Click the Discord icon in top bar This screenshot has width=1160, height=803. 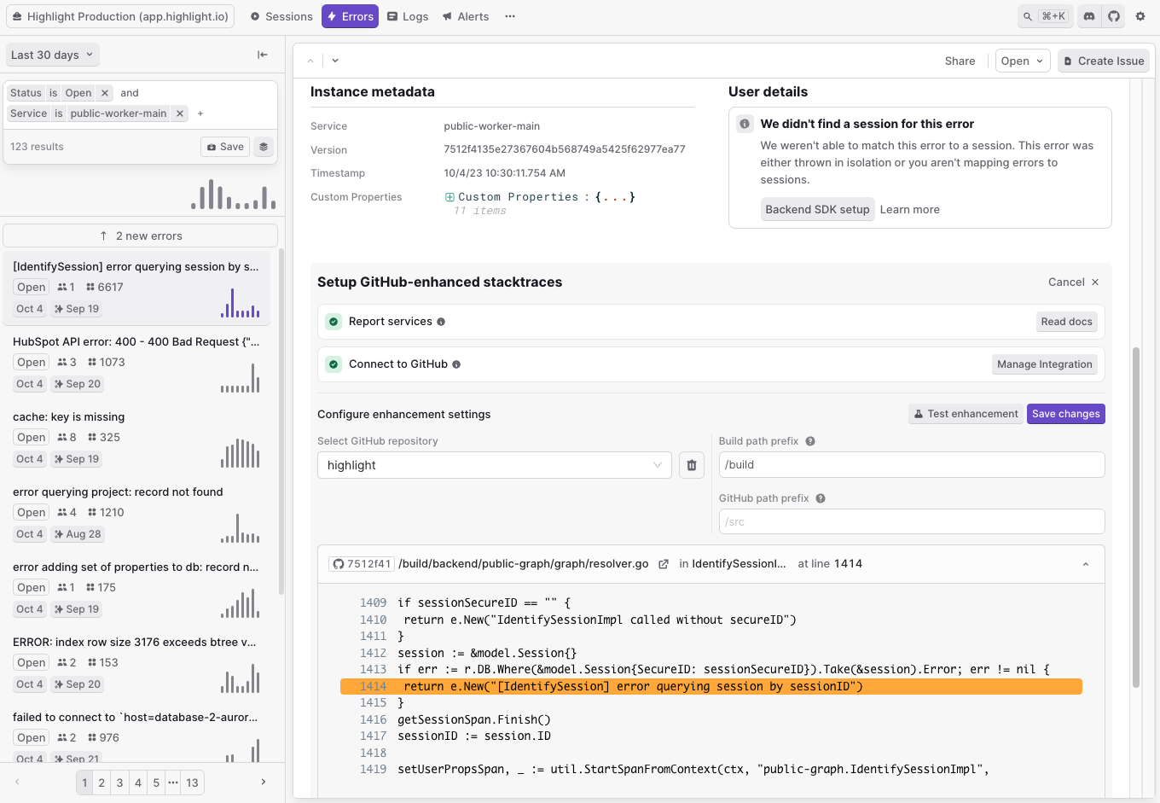click(x=1089, y=16)
